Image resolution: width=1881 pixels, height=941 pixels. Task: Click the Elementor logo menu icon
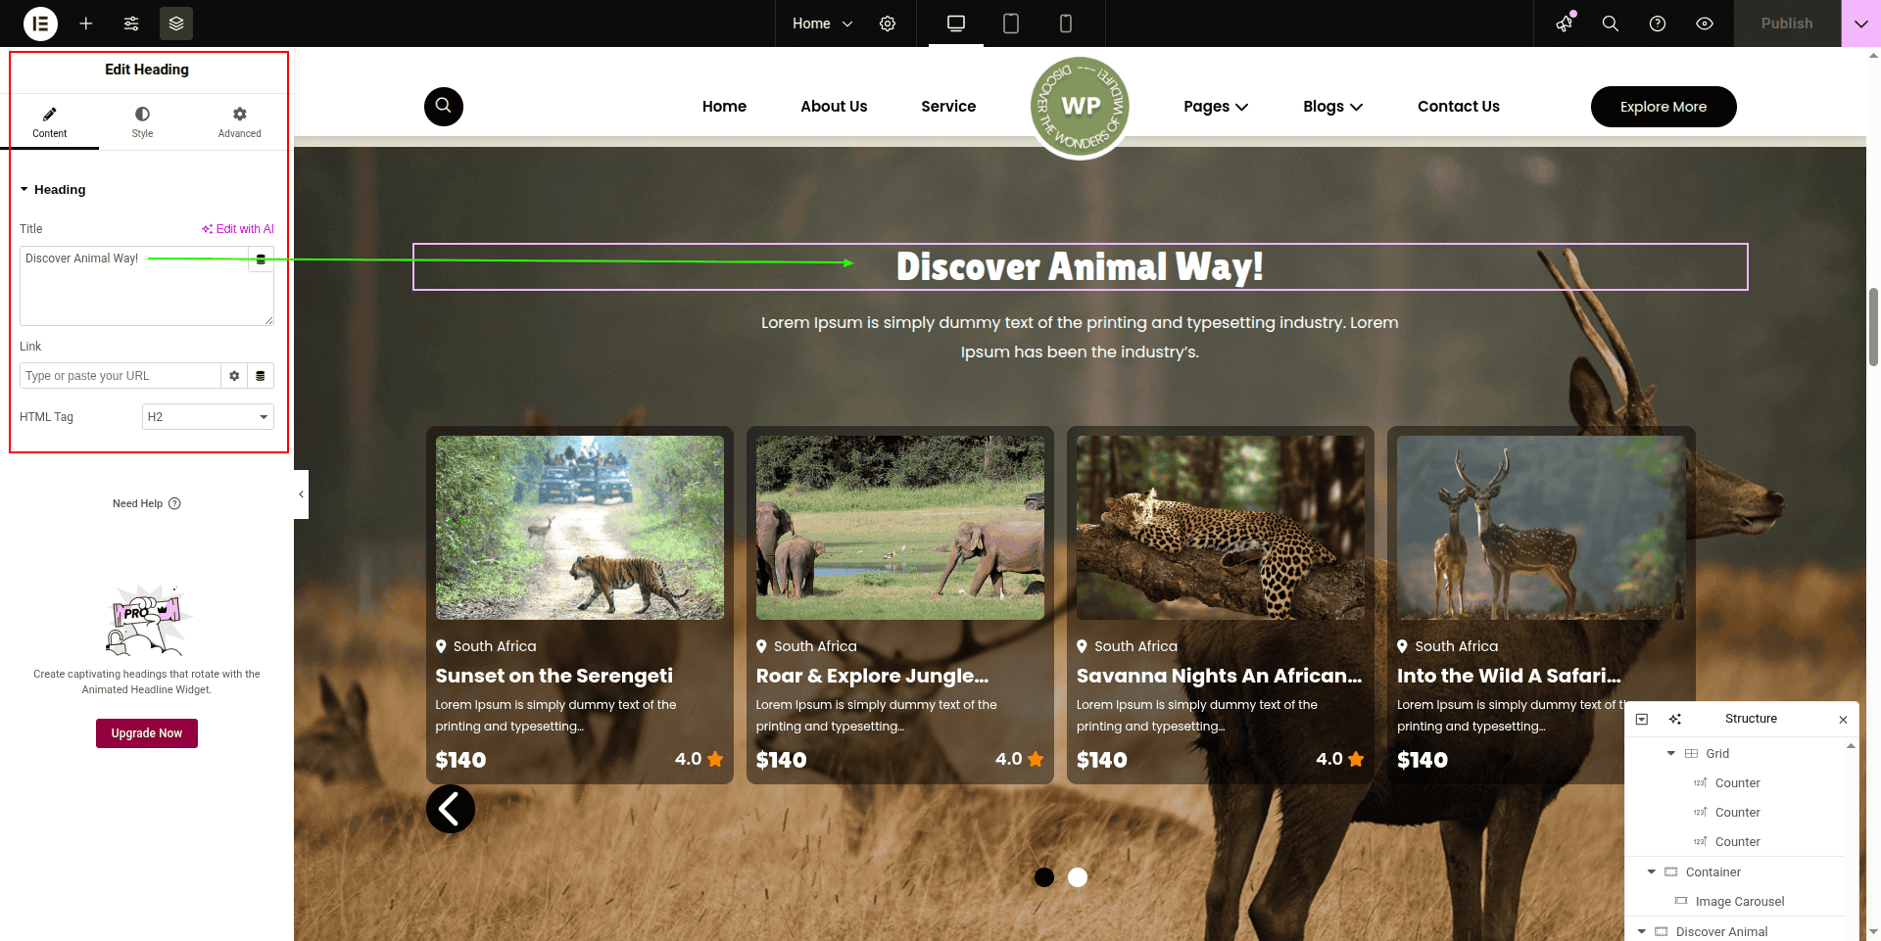pyautogui.click(x=40, y=24)
